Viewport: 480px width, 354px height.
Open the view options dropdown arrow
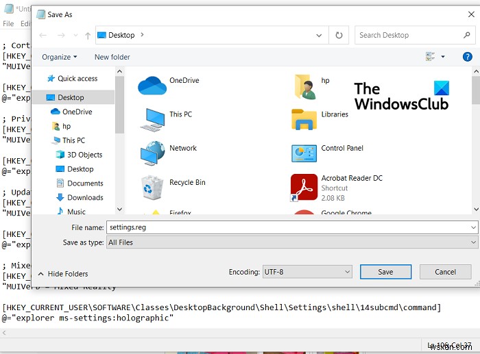443,57
